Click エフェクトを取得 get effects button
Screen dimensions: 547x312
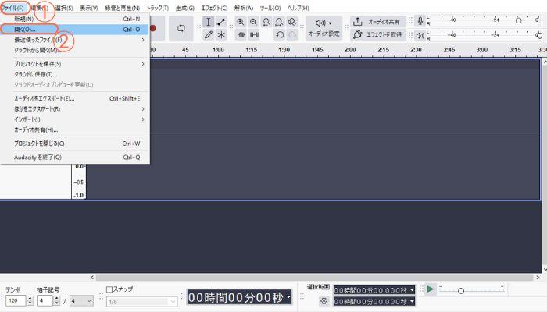click(x=378, y=34)
